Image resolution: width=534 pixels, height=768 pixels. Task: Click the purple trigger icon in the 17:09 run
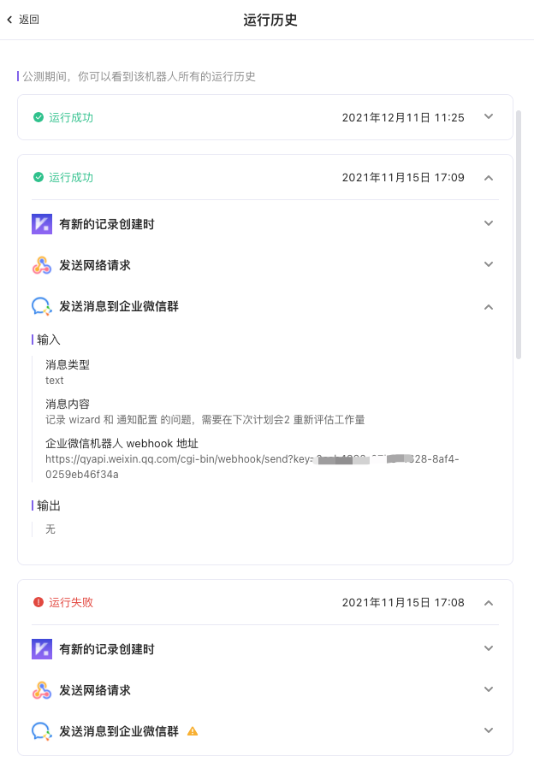pyautogui.click(x=42, y=224)
